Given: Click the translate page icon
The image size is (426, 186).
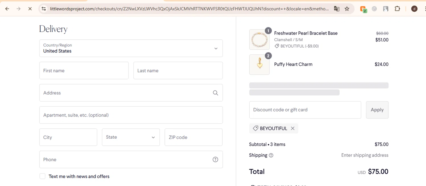Looking at the screenshot, I should [337, 9].
